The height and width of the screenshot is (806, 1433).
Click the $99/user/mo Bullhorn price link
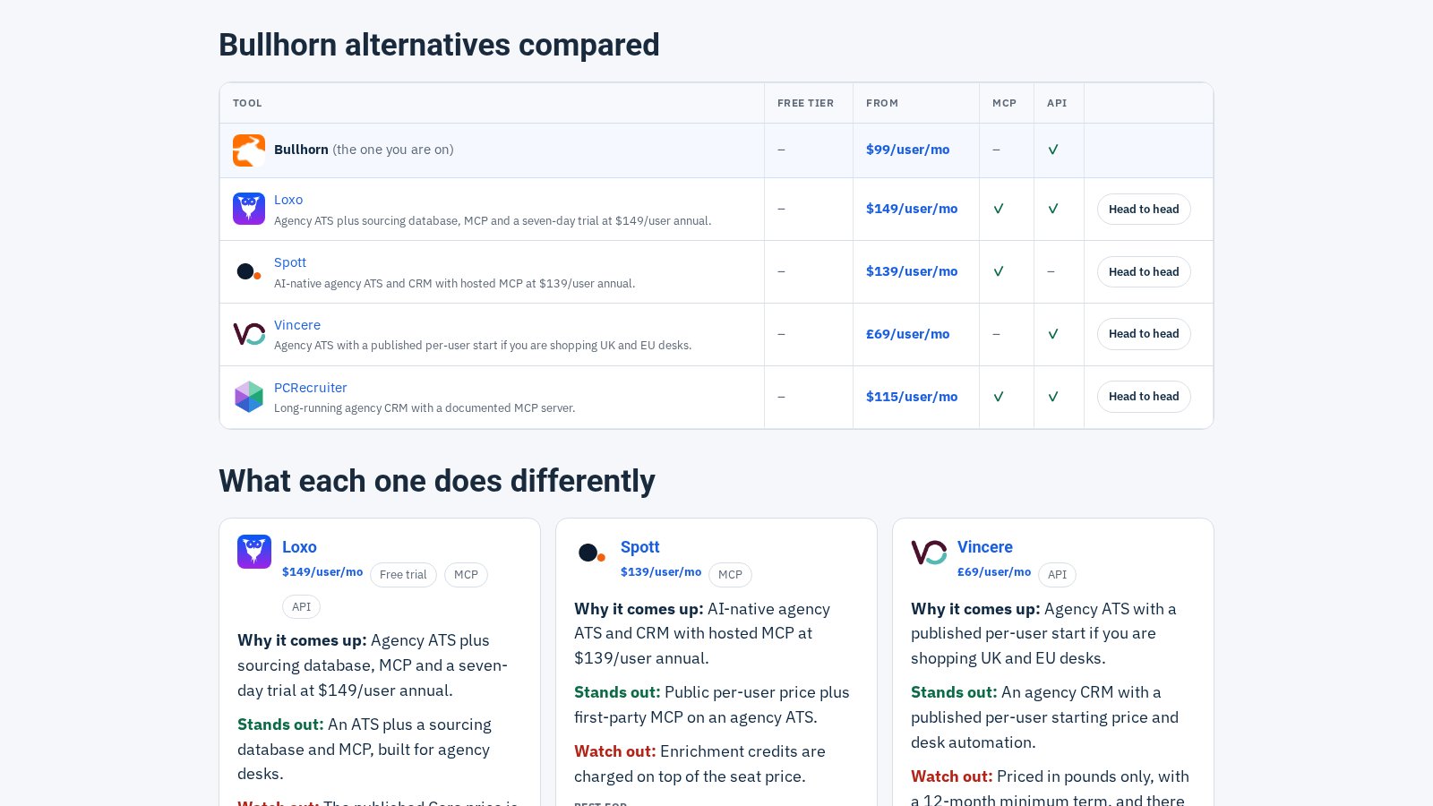click(x=907, y=150)
